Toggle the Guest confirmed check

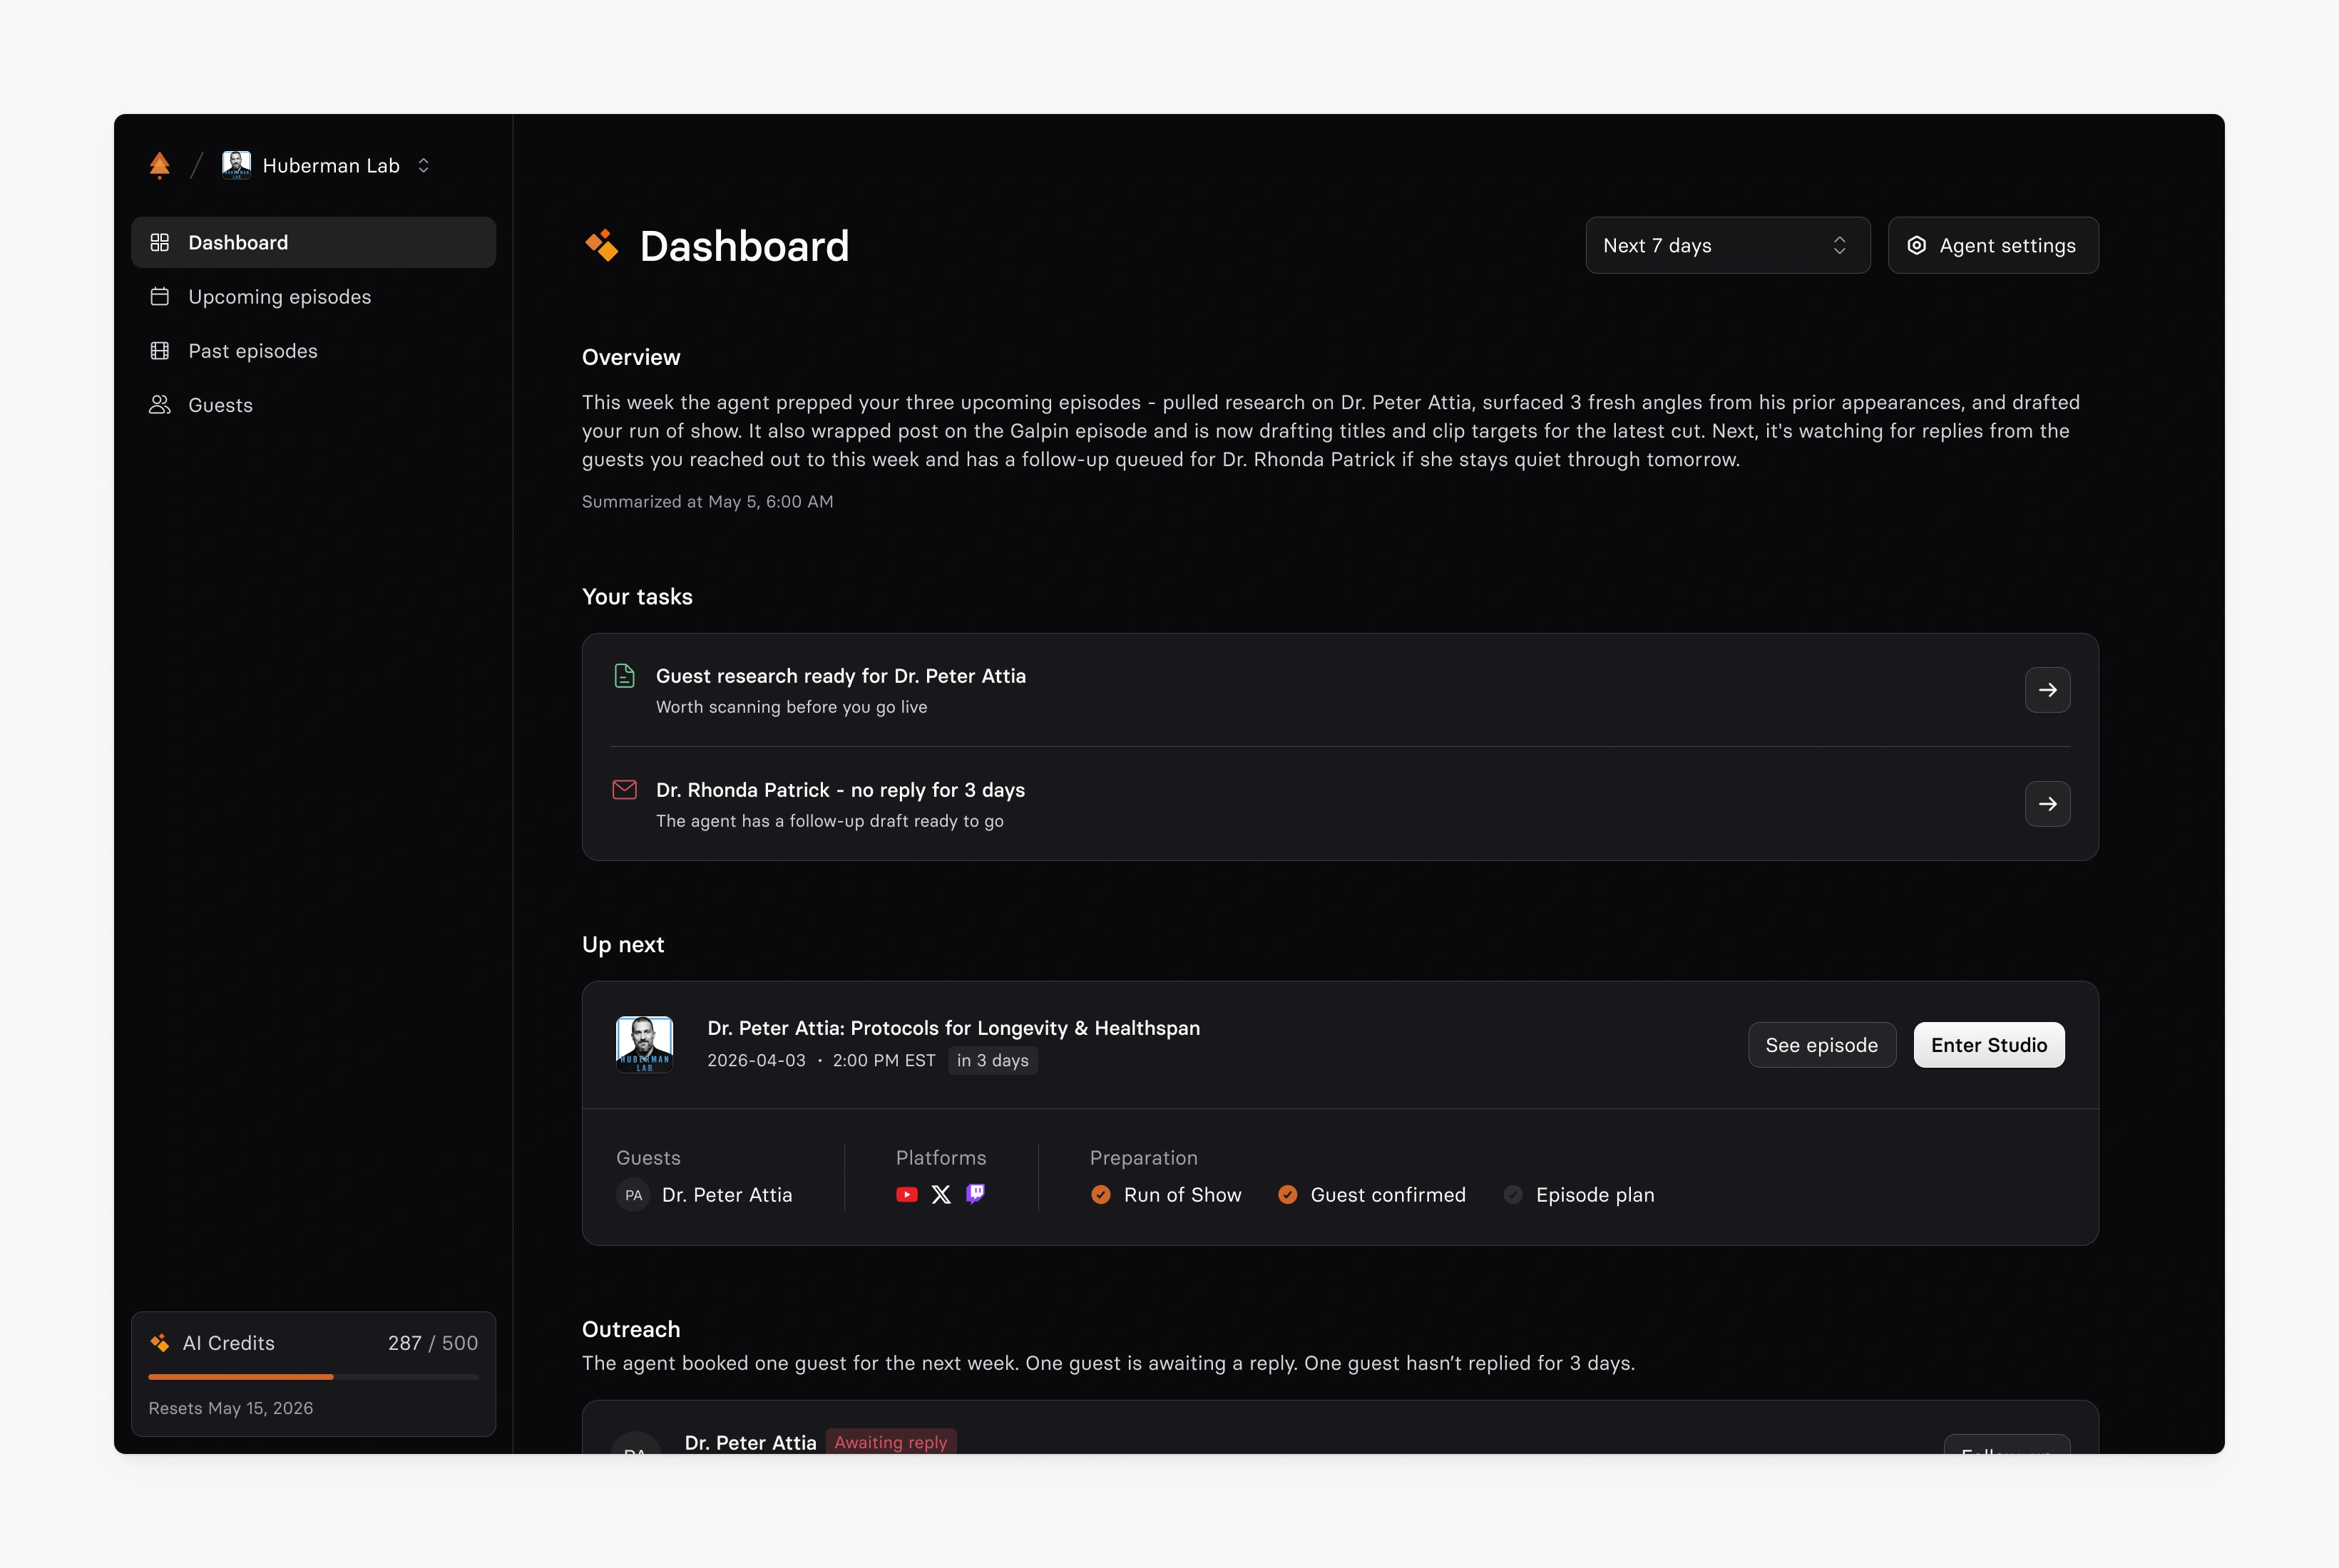[x=1288, y=1195]
